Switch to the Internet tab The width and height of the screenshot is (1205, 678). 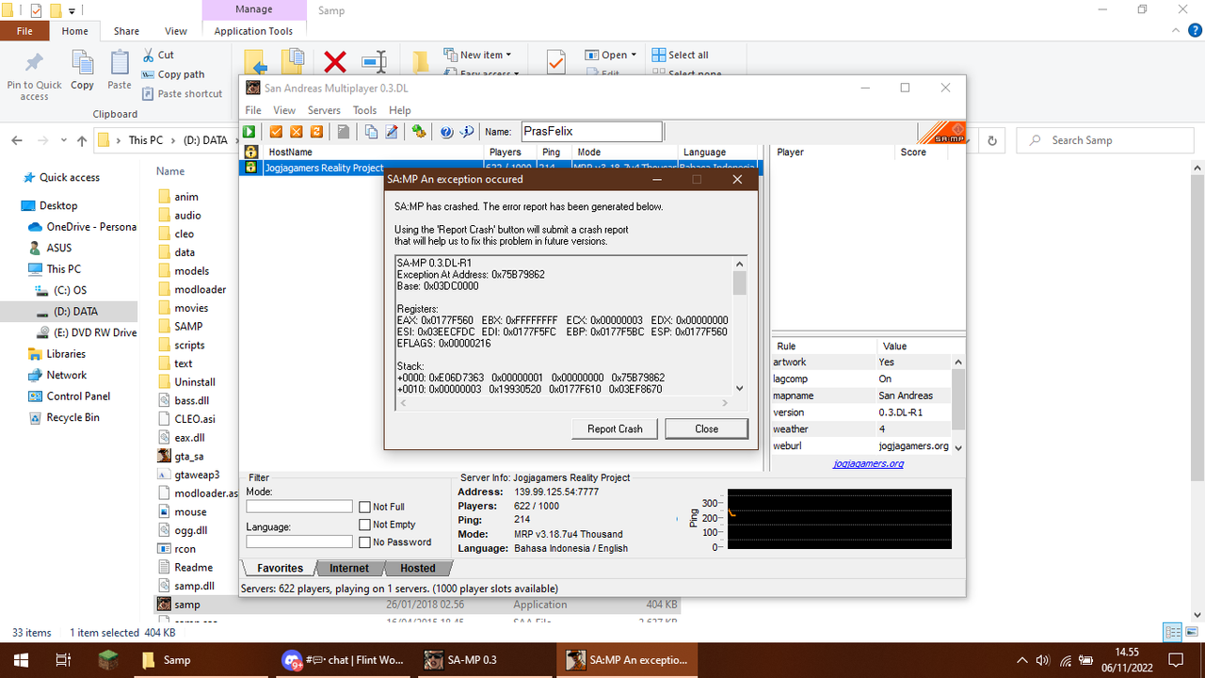(349, 568)
